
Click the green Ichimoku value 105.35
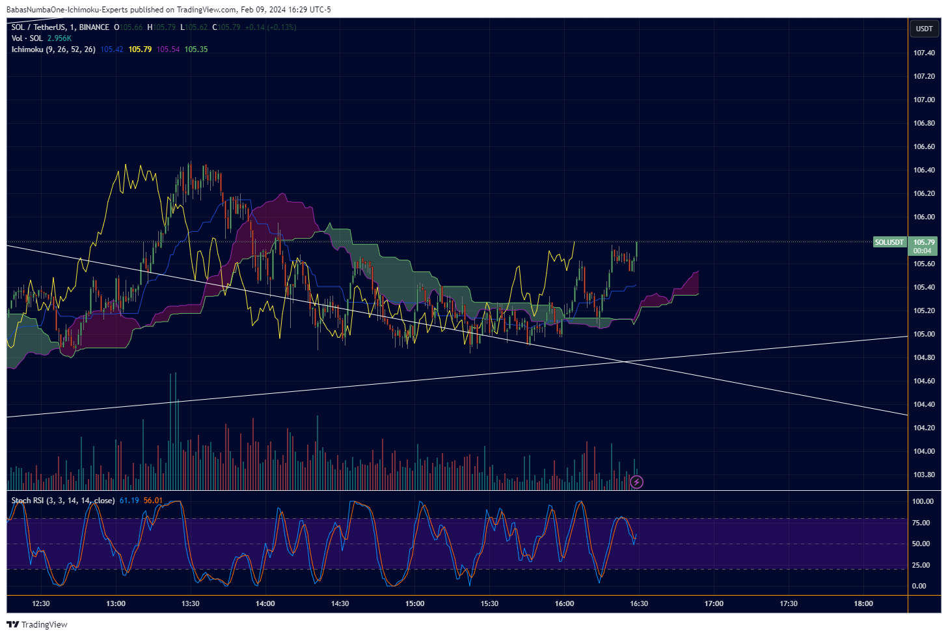coord(196,49)
